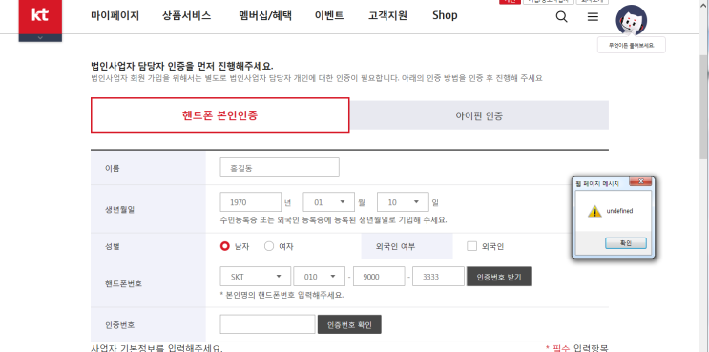Check the 외국인 checkbox
Image resolution: width=709 pixels, height=352 pixels.
(471, 246)
